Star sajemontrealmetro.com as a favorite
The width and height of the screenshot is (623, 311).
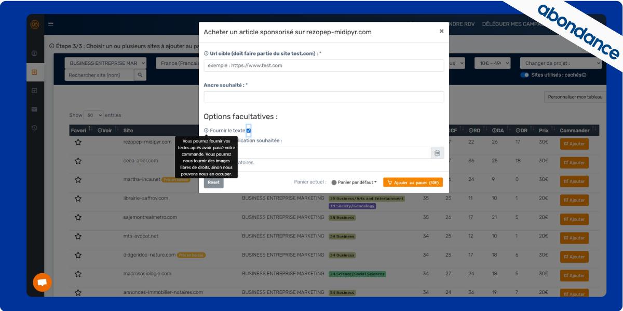point(78,217)
